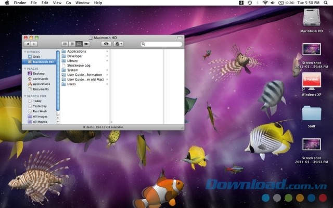Click Past Week in the sidebar

pos(40,111)
